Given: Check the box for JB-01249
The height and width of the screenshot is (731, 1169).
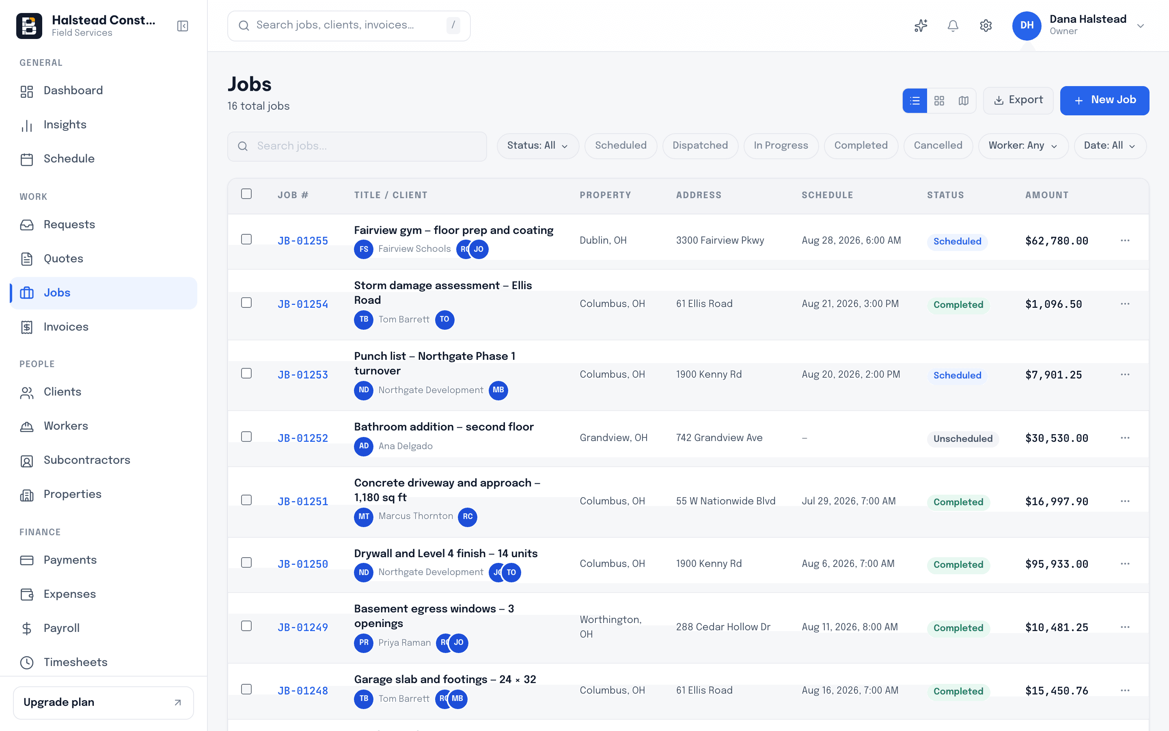Looking at the screenshot, I should coord(246,626).
